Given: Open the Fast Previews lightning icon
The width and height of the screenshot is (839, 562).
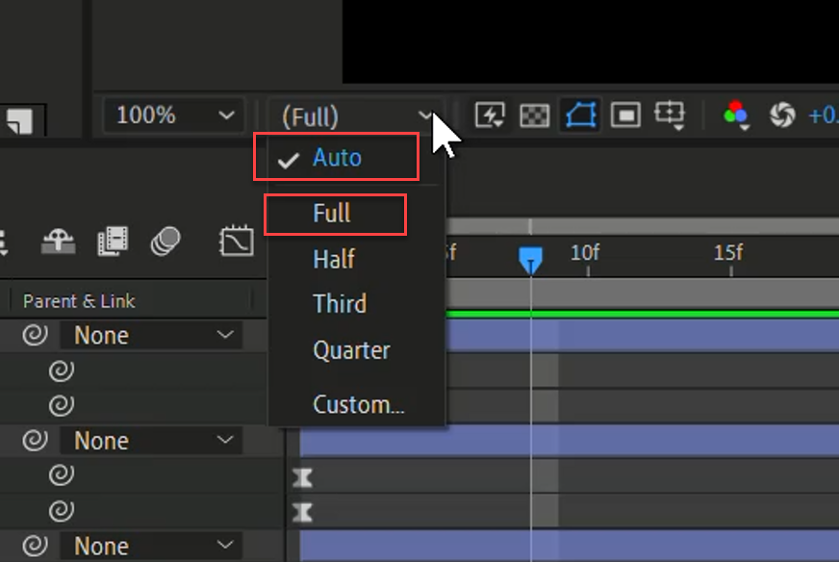Looking at the screenshot, I should coord(490,116).
